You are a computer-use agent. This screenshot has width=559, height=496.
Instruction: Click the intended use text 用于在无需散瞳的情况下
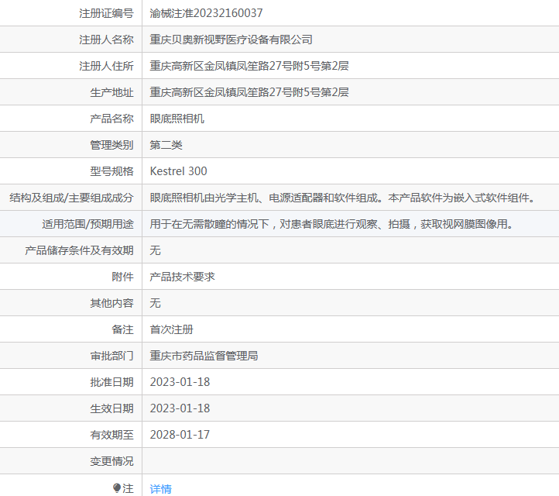(x=331, y=224)
